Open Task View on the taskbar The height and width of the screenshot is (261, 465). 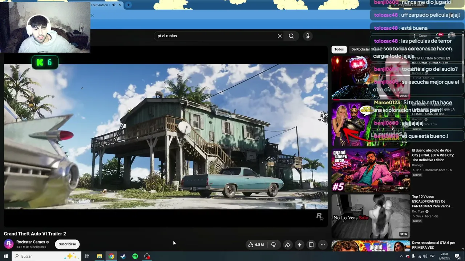coord(87,256)
